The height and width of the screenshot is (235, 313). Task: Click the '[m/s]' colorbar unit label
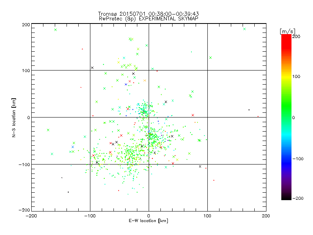288,31
